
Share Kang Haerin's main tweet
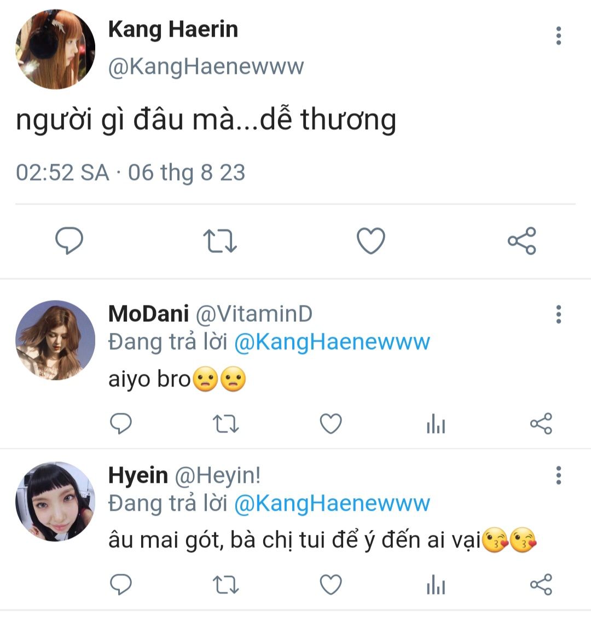click(x=522, y=241)
